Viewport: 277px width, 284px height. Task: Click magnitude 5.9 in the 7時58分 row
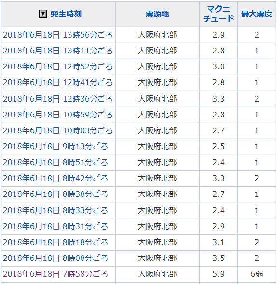tap(219, 274)
